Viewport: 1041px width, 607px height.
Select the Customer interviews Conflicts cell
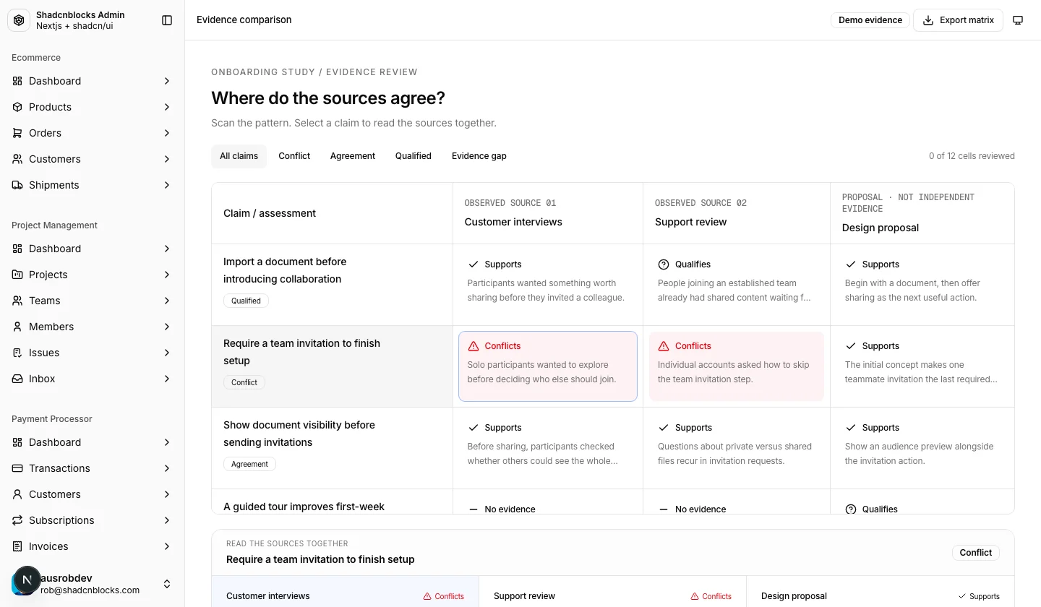coord(548,366)
